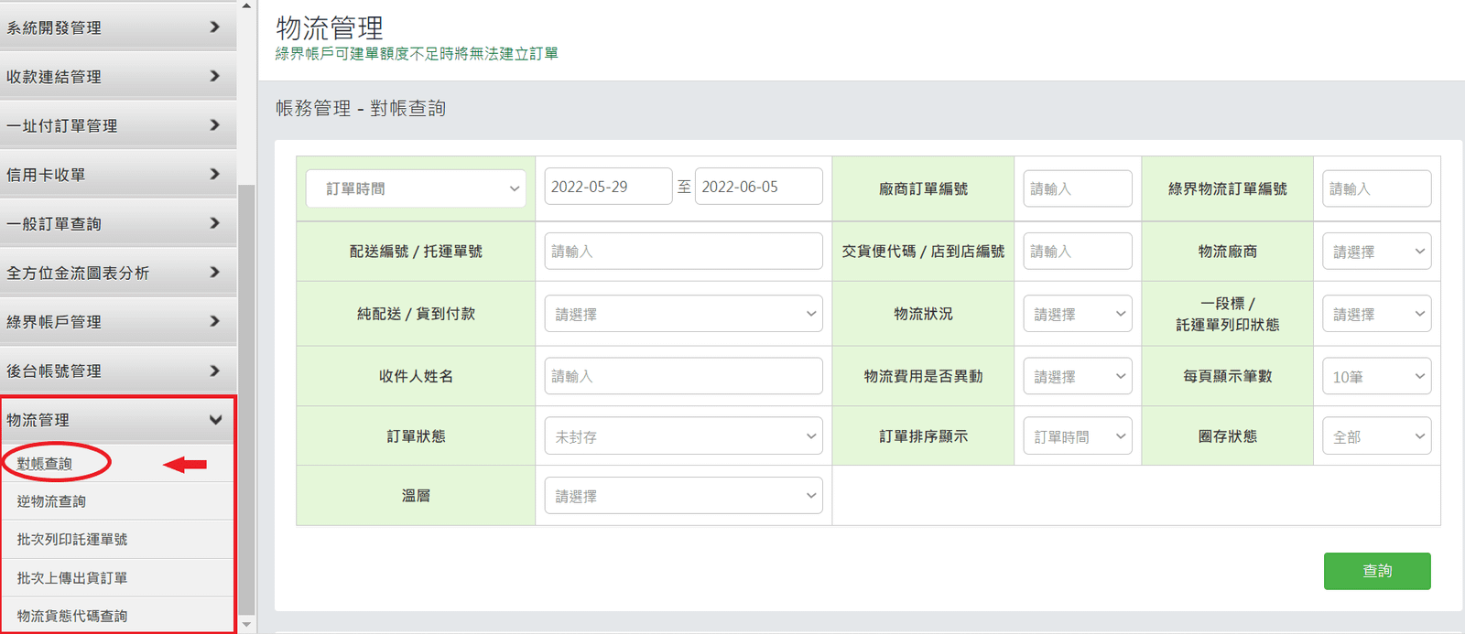
Task: Expand the 全方位金流圖表分析 sidebar menu
Action: [x=118, y=273]
